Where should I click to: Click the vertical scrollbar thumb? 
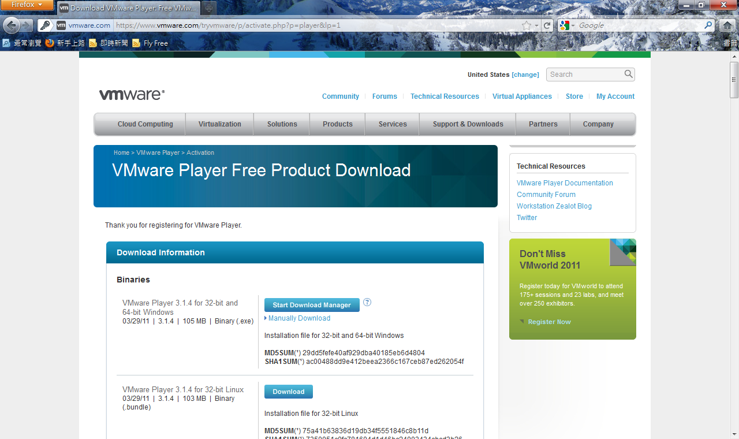click(734, 79)
